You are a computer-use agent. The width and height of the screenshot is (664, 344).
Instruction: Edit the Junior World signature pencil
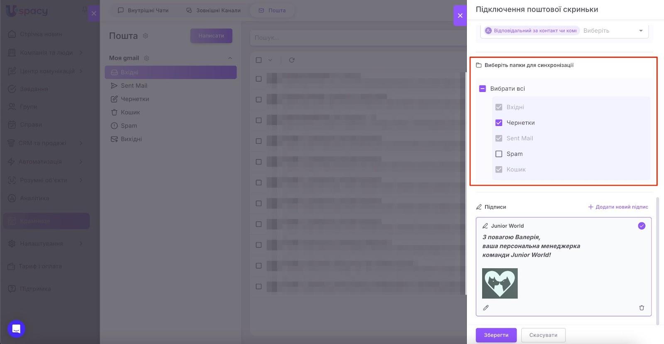(486, 308)
